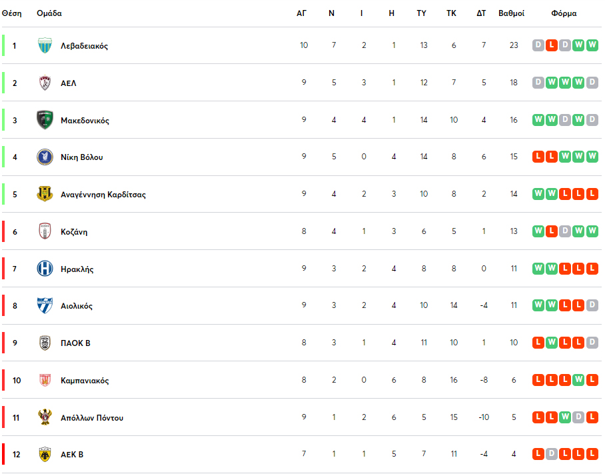Click the Λεβαδειακός team crest icon
Image resolution: width=605 pixels, height=476 pixels.
click(x=45, y=45)
